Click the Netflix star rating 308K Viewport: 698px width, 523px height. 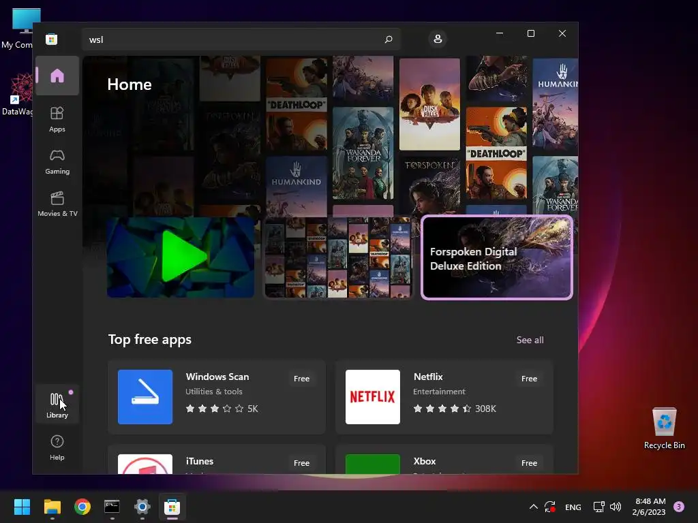click(455, 409)
